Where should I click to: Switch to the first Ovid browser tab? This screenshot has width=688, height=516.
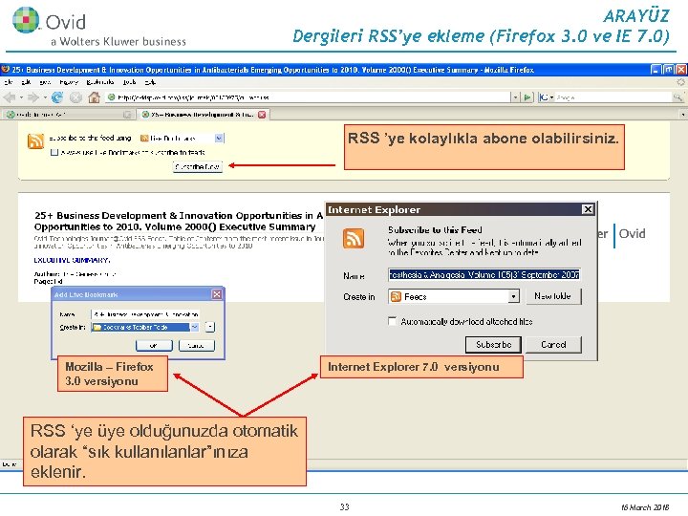pos(68,115)
